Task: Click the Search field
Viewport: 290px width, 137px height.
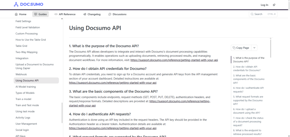Action: click(x=263, y=14)
